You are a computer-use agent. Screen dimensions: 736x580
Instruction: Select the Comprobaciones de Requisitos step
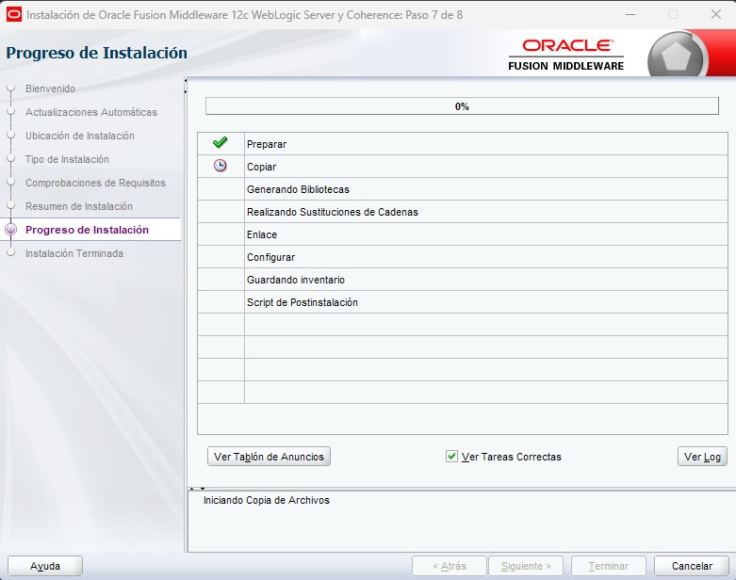pyautogui.click(x=95, y=183)
